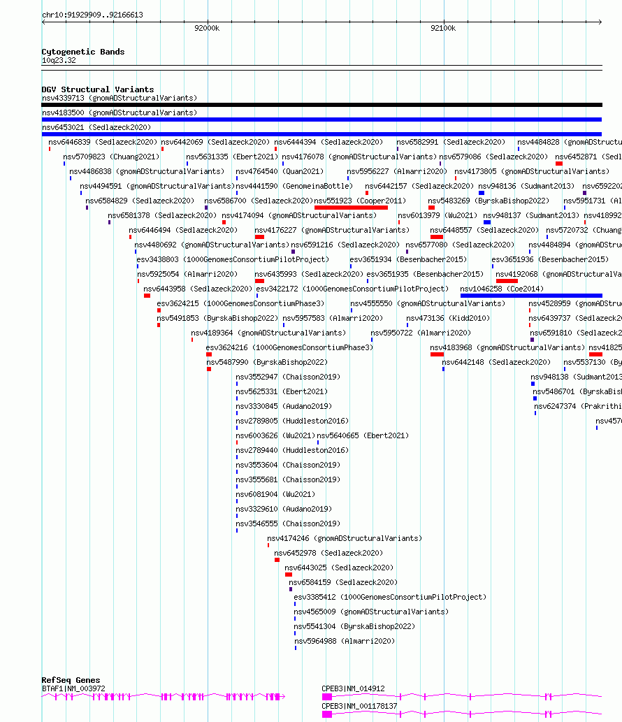Image resolution: width=622 pixels, height=722 pixels.
Task: Select nsv6446494 (Sedlazeck2020) variant
Action: click(x=183, y=231)
